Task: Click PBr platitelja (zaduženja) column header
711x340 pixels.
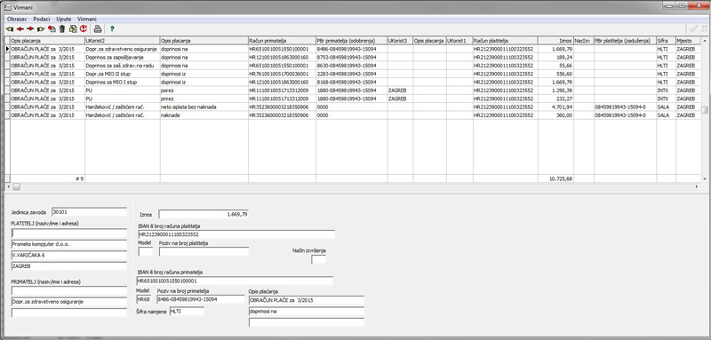Action: coord(625,41)
